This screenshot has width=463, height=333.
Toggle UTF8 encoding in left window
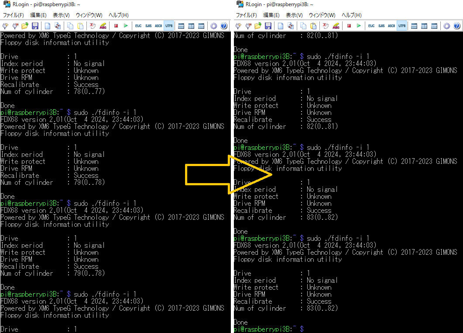[x=169, y=26]
